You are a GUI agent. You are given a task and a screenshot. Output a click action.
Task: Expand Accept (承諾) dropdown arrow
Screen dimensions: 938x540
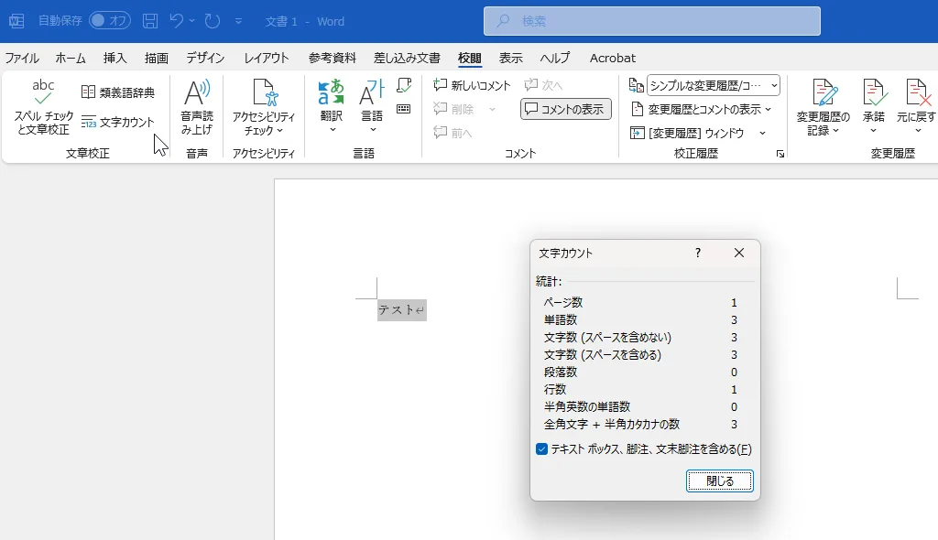tap(873, 130)
